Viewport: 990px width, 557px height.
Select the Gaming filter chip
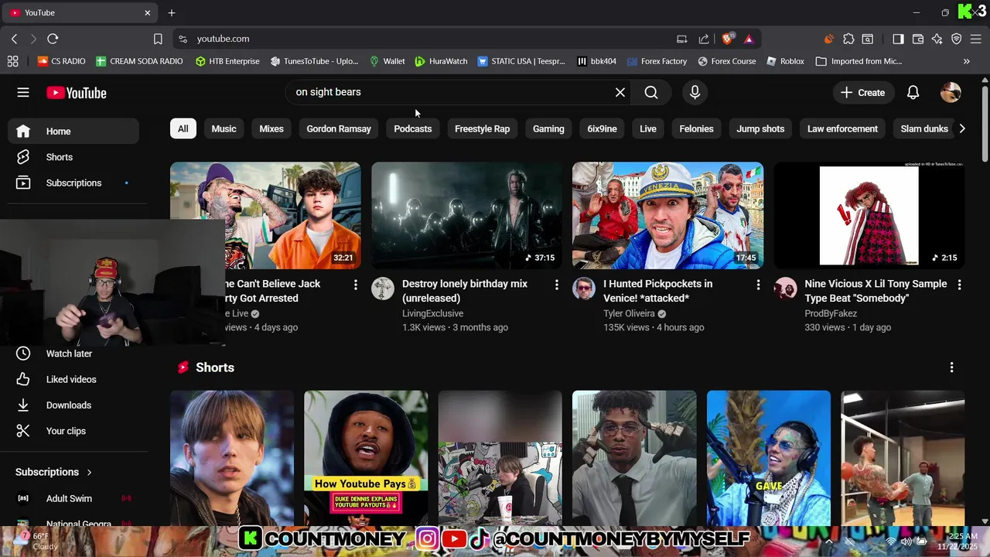(x=548, y=128)
